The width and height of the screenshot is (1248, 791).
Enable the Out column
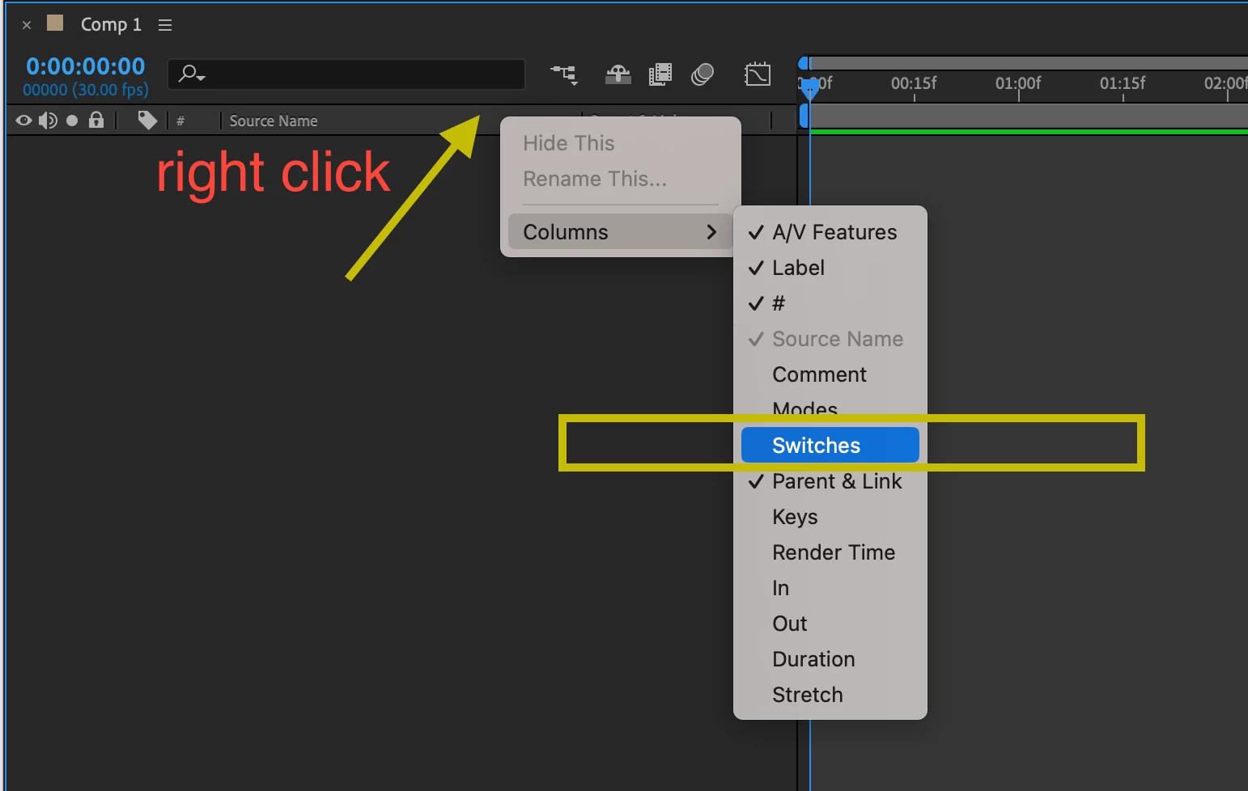point(830,624)
